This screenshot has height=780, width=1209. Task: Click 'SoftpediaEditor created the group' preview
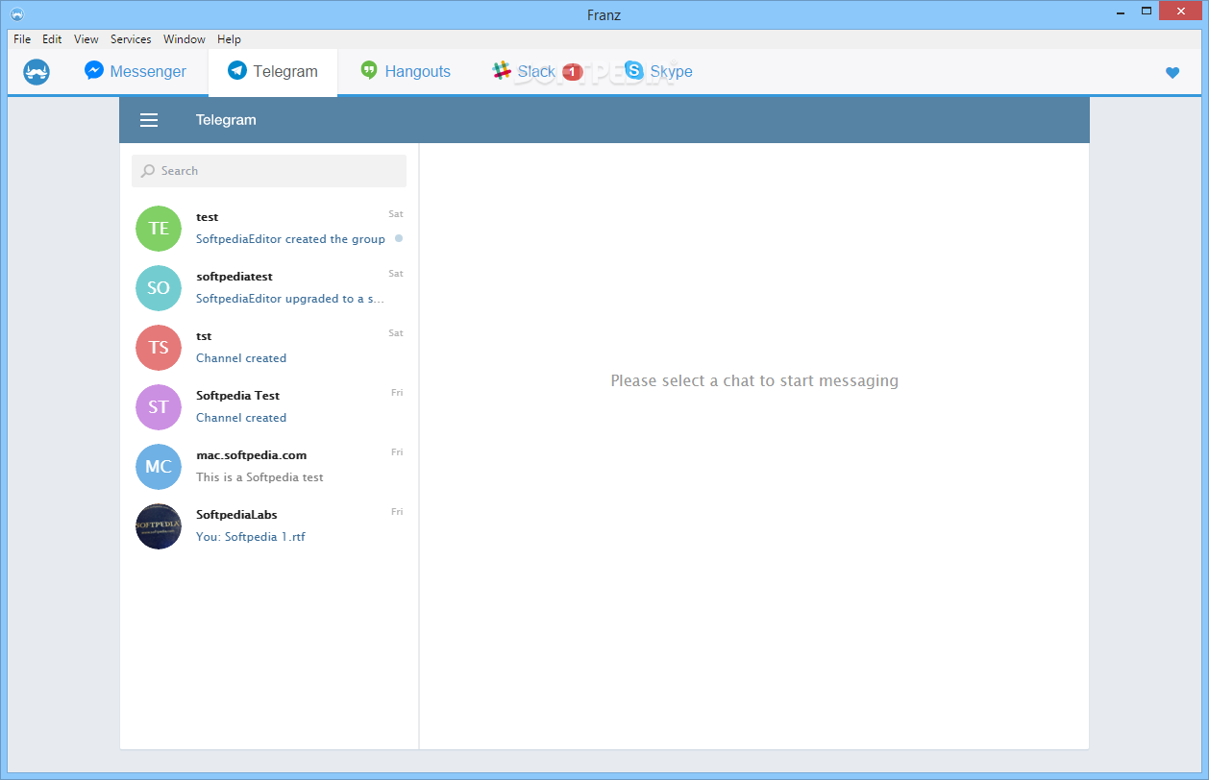(x=290, y=239)
